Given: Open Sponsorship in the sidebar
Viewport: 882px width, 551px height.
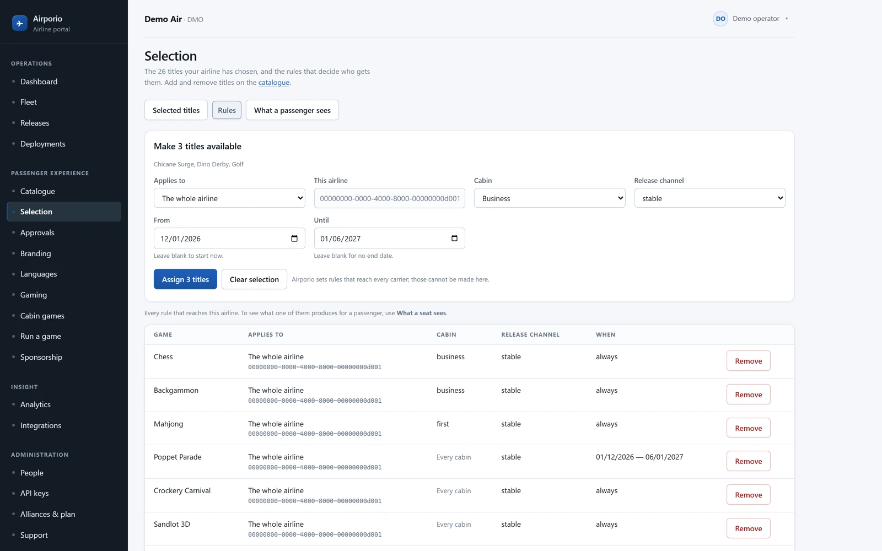Looking at the screenshot, I should [x=64, y=357].
